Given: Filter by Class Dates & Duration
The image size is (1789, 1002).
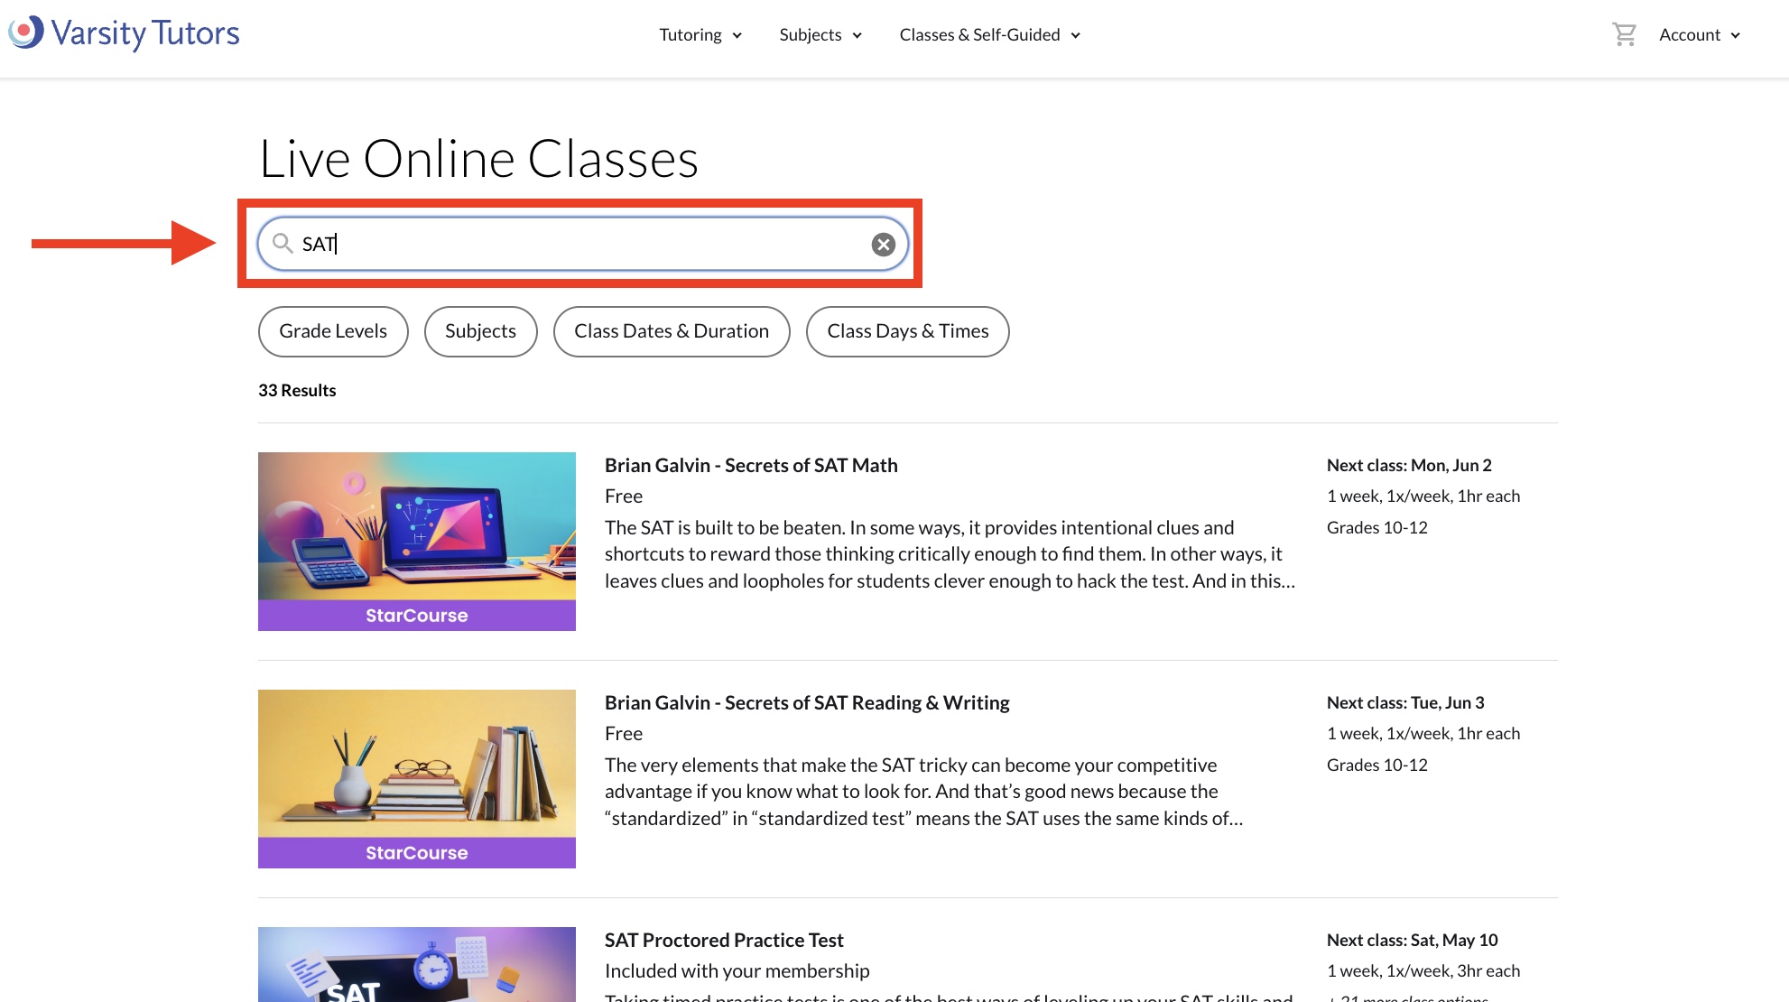Looking at the screenshot, I should tap(672, 331).
